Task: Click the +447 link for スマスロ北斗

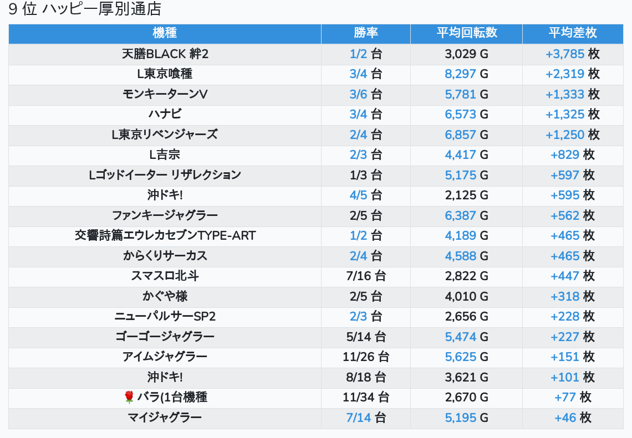Action: [565, 276]
